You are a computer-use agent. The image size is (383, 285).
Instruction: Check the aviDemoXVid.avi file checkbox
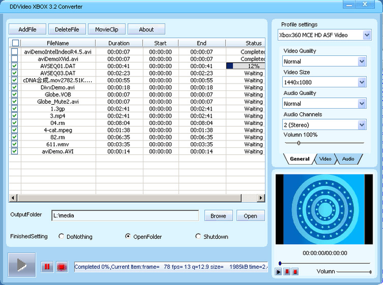(x=14, y=59)
